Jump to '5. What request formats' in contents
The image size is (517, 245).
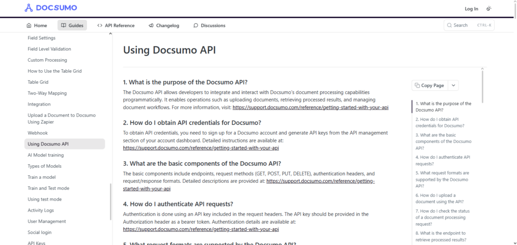pos(442,179)
